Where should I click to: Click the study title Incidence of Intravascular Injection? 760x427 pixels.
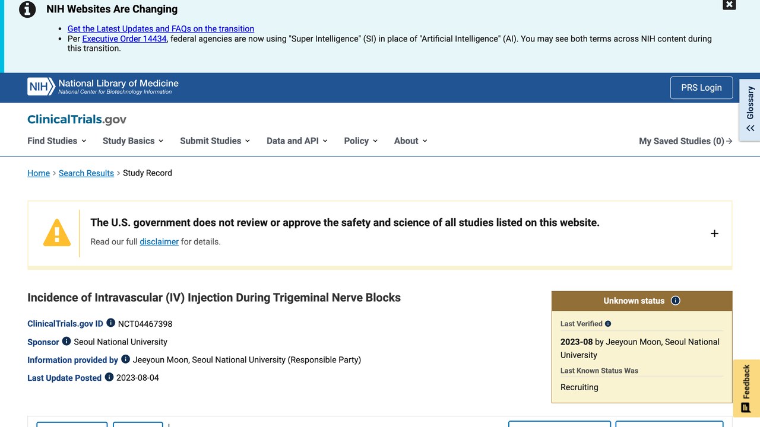click(214, 298)
